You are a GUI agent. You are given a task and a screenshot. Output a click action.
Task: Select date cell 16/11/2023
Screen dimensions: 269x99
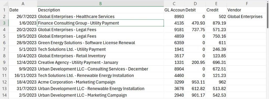coord(23,75)
